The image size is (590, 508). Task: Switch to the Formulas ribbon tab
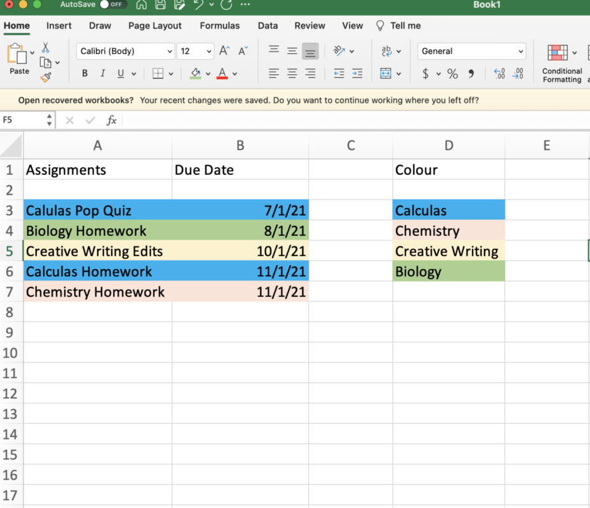[220, 25]
